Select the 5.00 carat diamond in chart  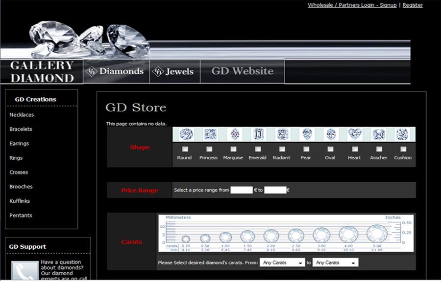coord(377,234)
